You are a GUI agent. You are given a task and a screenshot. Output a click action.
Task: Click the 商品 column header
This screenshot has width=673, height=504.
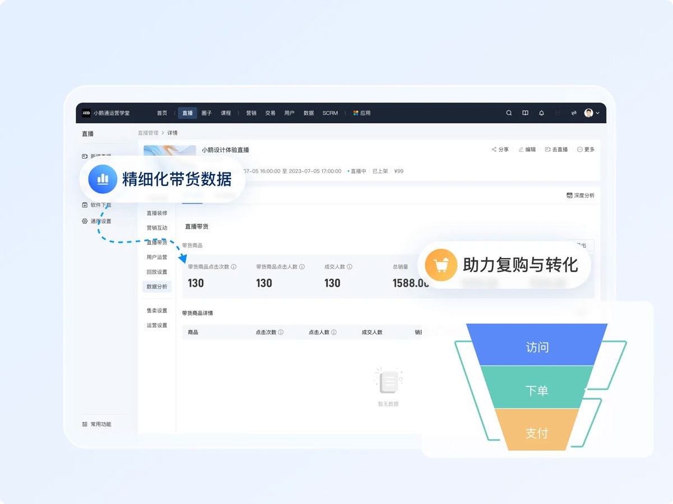click(x=193, y=332)
